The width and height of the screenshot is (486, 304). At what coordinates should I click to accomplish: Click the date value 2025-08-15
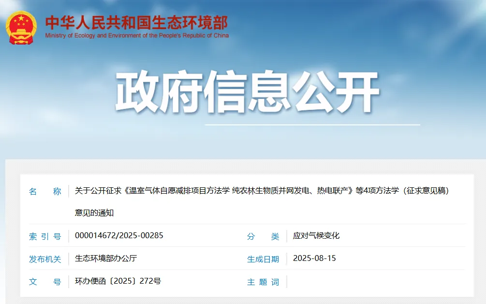click(314, 258)
